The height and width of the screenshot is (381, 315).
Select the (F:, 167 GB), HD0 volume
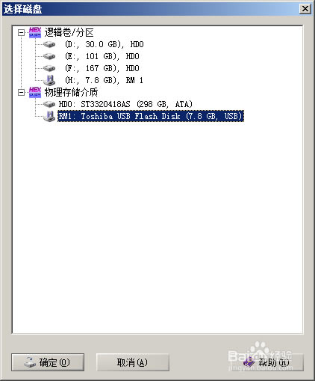pyautogui.click(x=102, y=68)
